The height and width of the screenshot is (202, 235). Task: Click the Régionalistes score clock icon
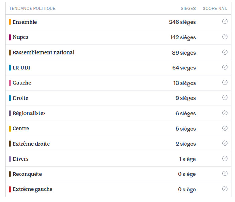225,113
